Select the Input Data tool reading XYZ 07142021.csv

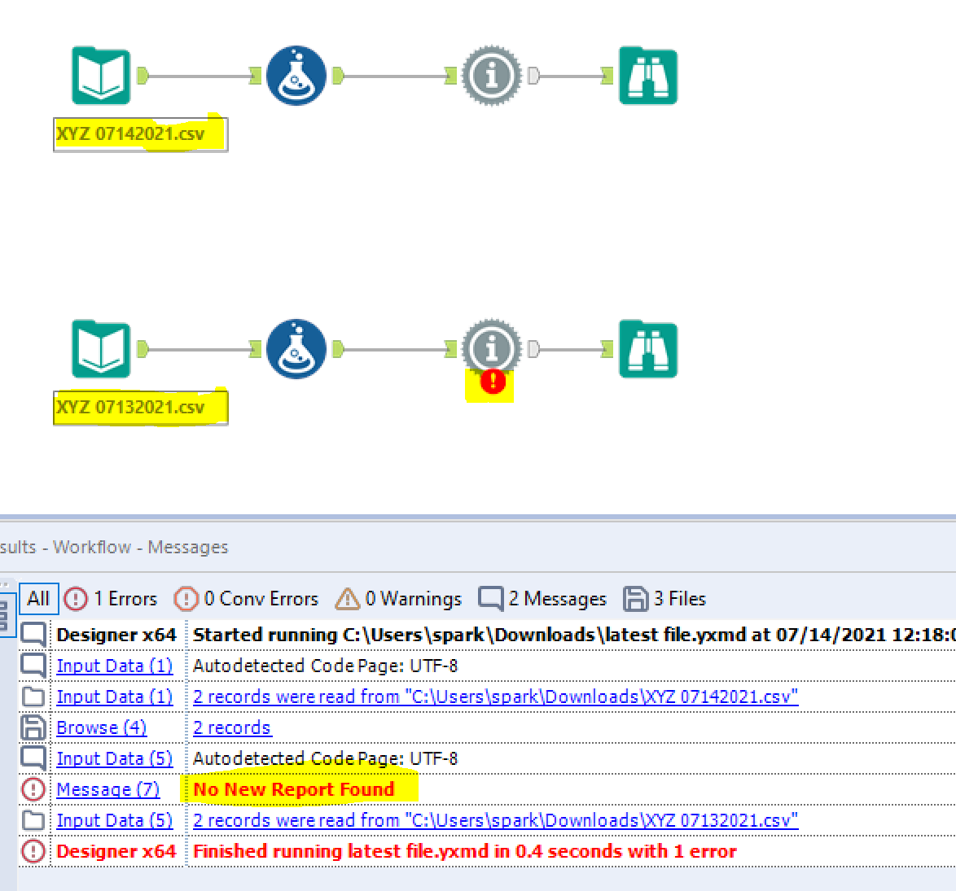[101, 75]
